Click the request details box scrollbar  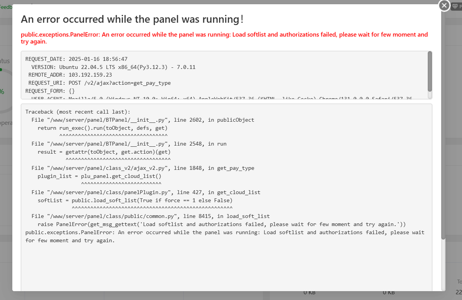point(430,71)
